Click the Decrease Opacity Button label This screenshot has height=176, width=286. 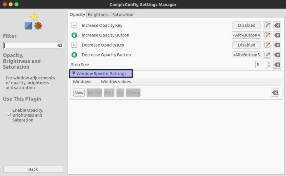106,55
